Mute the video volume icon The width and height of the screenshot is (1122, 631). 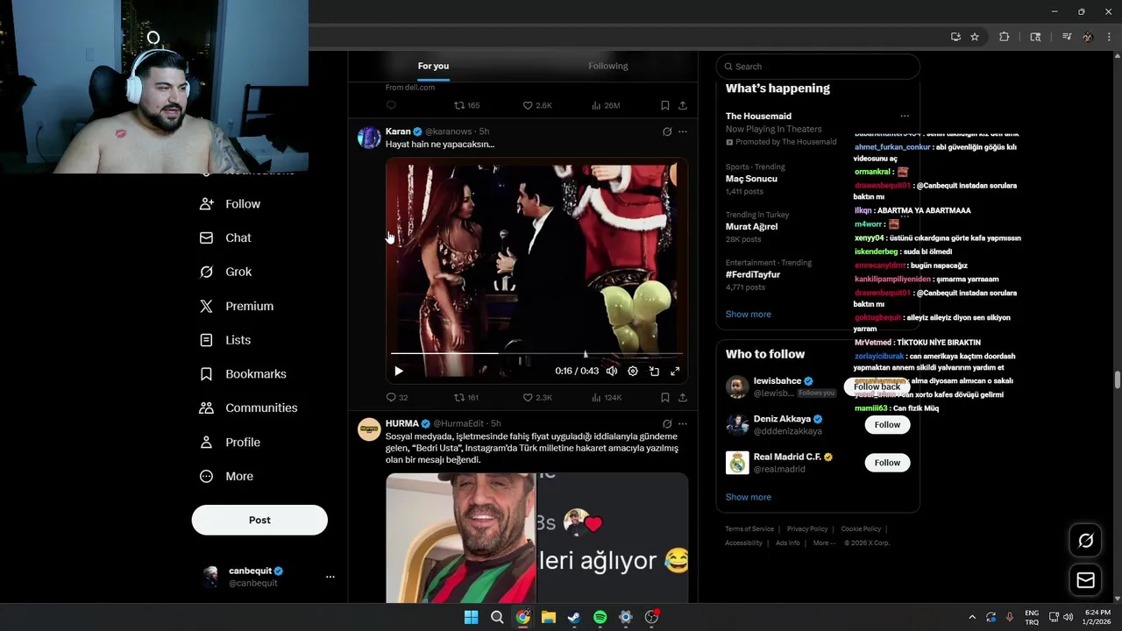point(612,371)
